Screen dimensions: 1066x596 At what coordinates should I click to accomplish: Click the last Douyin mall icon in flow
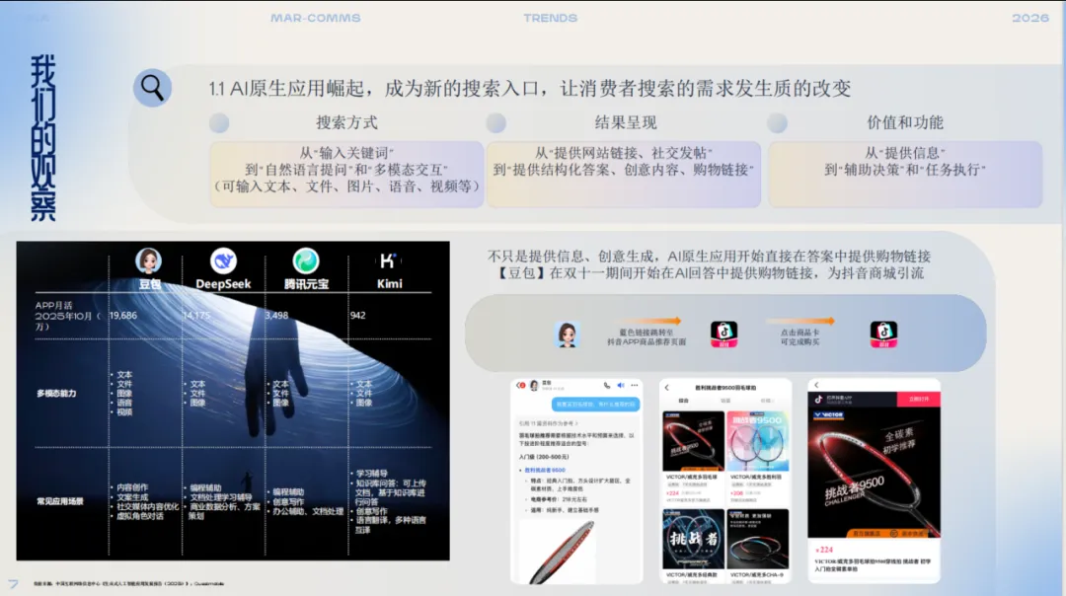[883, 334]
